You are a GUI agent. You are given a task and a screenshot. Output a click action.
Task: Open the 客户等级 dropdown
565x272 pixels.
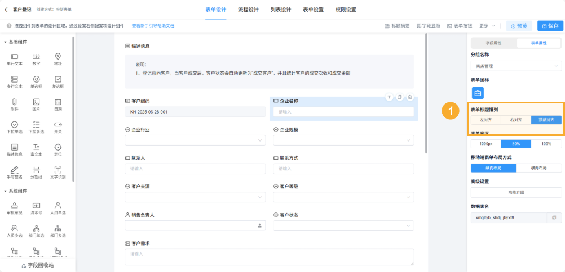(x=343, y=197)
